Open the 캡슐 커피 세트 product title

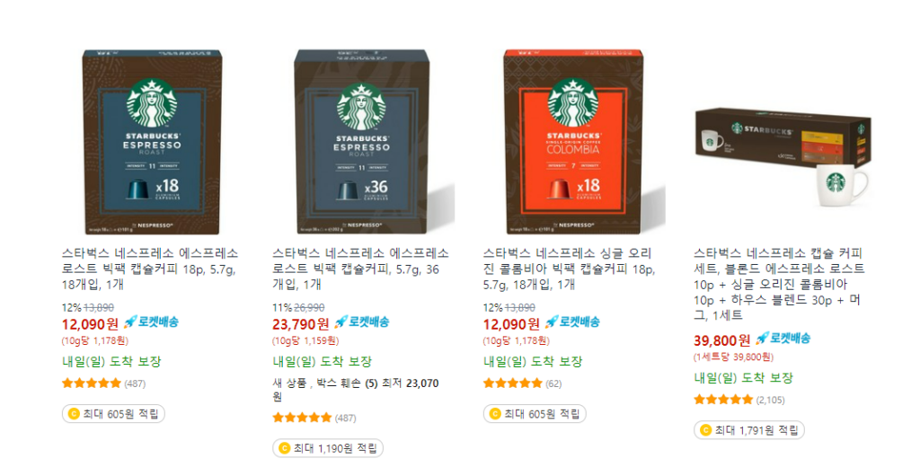[779, 284]
